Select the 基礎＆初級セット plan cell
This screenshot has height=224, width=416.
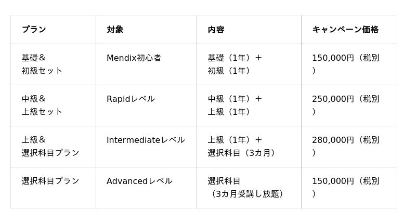click(x=54, y=64)
